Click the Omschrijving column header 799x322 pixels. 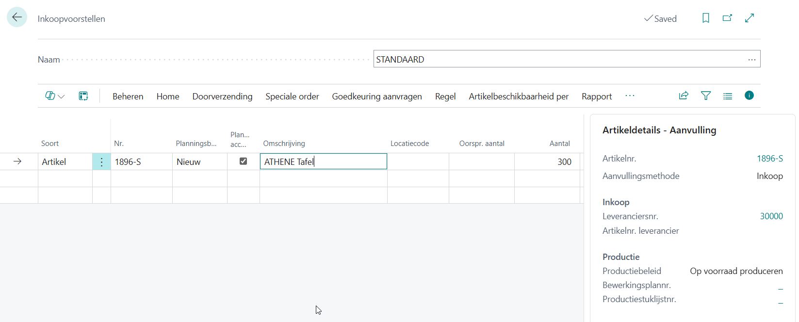point(284,144)
